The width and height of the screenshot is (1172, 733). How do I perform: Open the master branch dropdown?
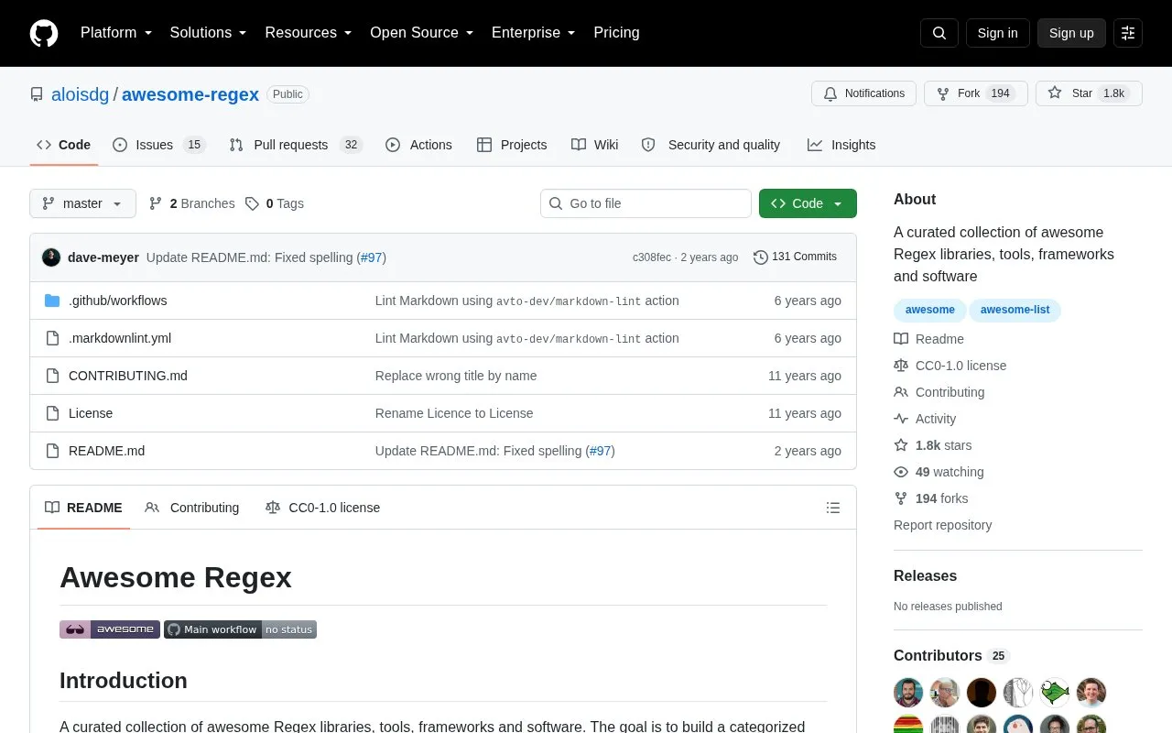pos(82,203)
